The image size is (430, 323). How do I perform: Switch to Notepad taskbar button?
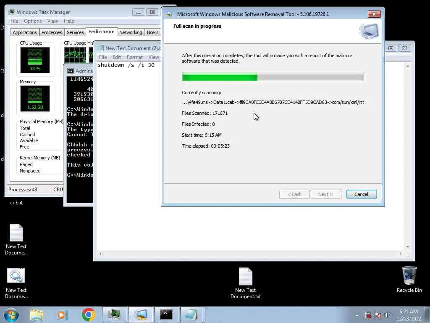tap(191, 315)
